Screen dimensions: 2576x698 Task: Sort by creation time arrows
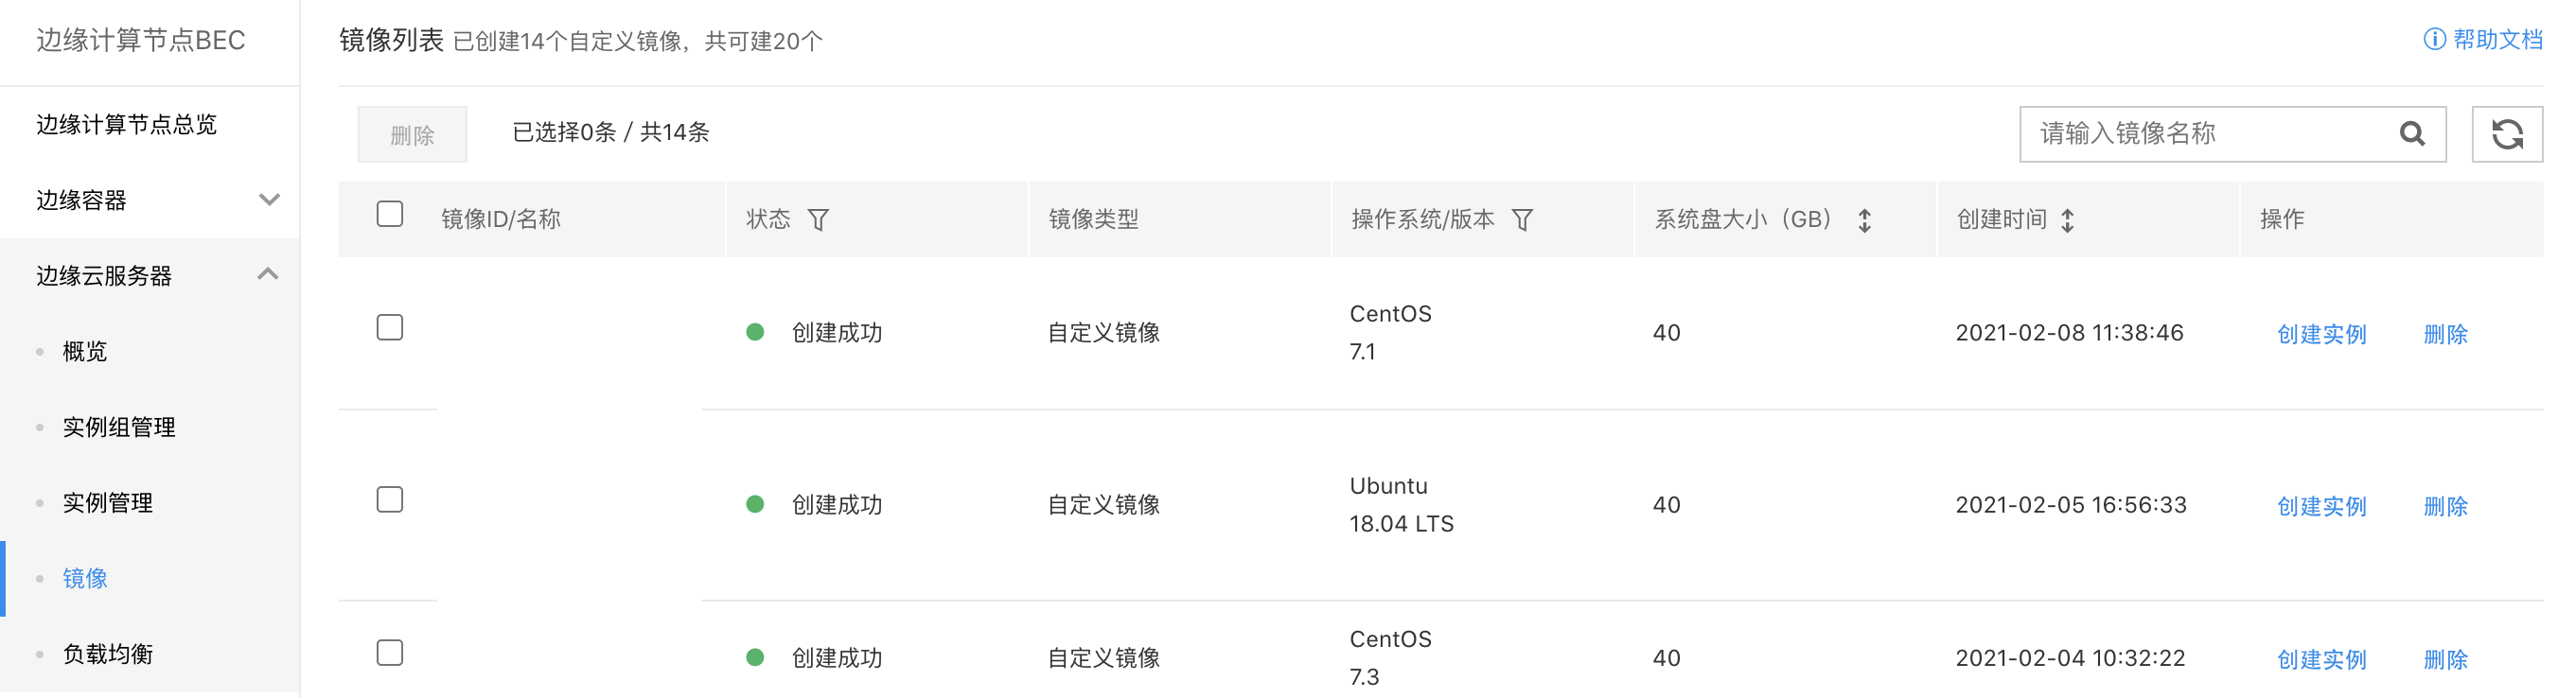(2067, 220)
